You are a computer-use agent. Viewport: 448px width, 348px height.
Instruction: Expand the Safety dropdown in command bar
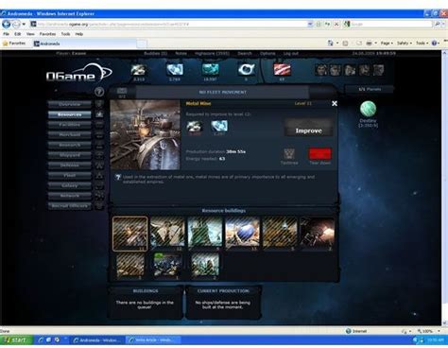pyautogui.click(x=404, y=43)
